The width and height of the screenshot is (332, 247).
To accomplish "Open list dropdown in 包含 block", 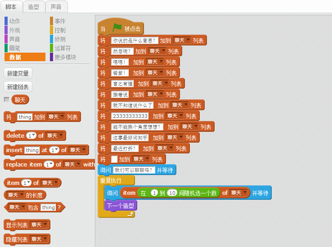I will [x=17, y=207].
